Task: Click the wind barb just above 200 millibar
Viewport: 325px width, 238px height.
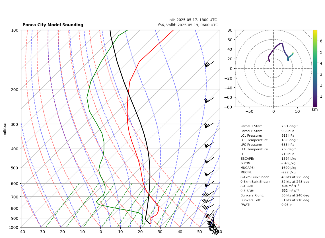Action: click(x=209, y=100)
